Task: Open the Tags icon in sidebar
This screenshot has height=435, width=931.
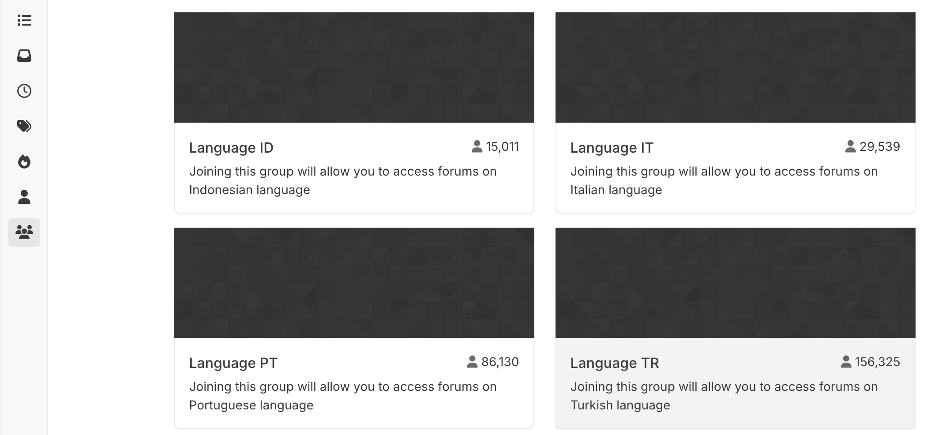Action: click(x=24, y=126)
